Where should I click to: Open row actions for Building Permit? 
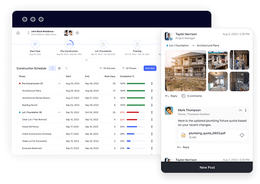[152, 105]
